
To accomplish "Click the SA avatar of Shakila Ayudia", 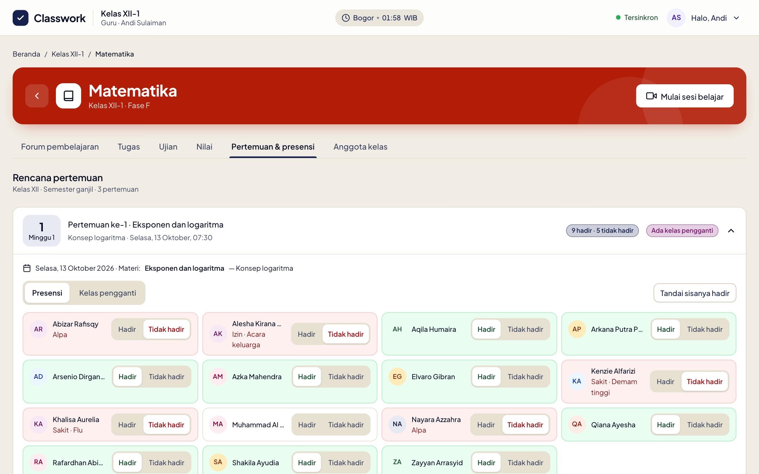I will 218,462.
